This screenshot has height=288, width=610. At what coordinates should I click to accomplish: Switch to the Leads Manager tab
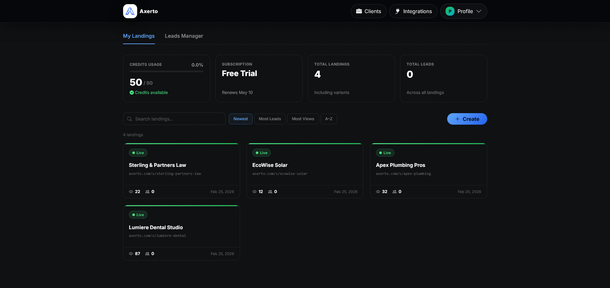[x=184, y=36]
